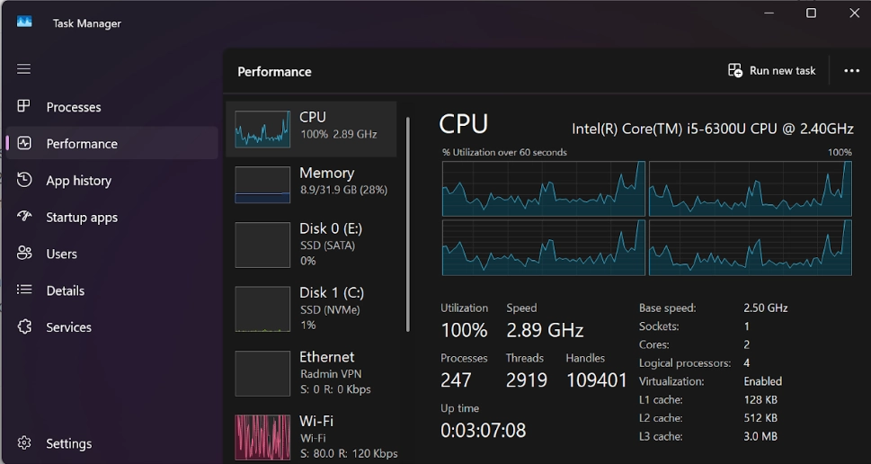Expand the three-dot more options menu
This screenshot has height=464, width=871.
(851, 70)
